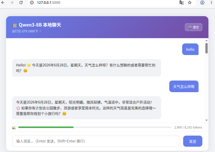Click the sun emoji after 'Hello!'
The height and width of the screenshot is (152, 215).
pos(29,65)
